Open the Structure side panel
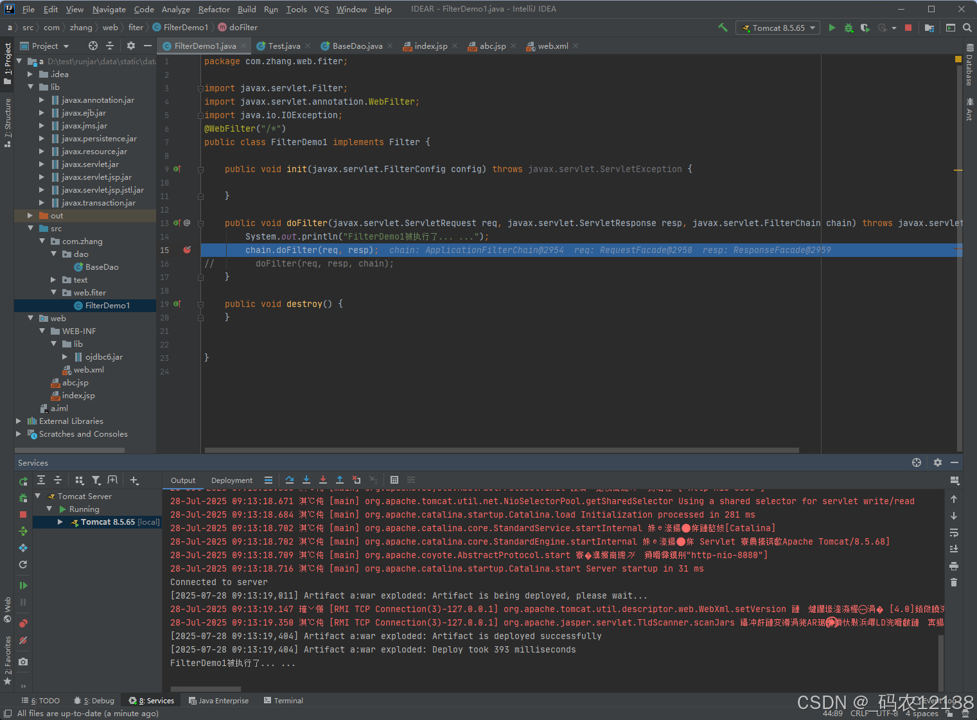Screen dimensions: 977x720 tap(8, 122)
